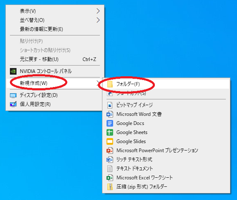
Task: Select 新規作成(W) menu entry
Action: [55, 83]
